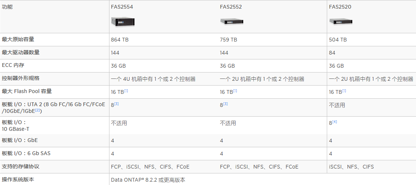Click the 759 TB capacity value
Image resolution: width=416 pixels, height=185 pixels.
[229, 40]
